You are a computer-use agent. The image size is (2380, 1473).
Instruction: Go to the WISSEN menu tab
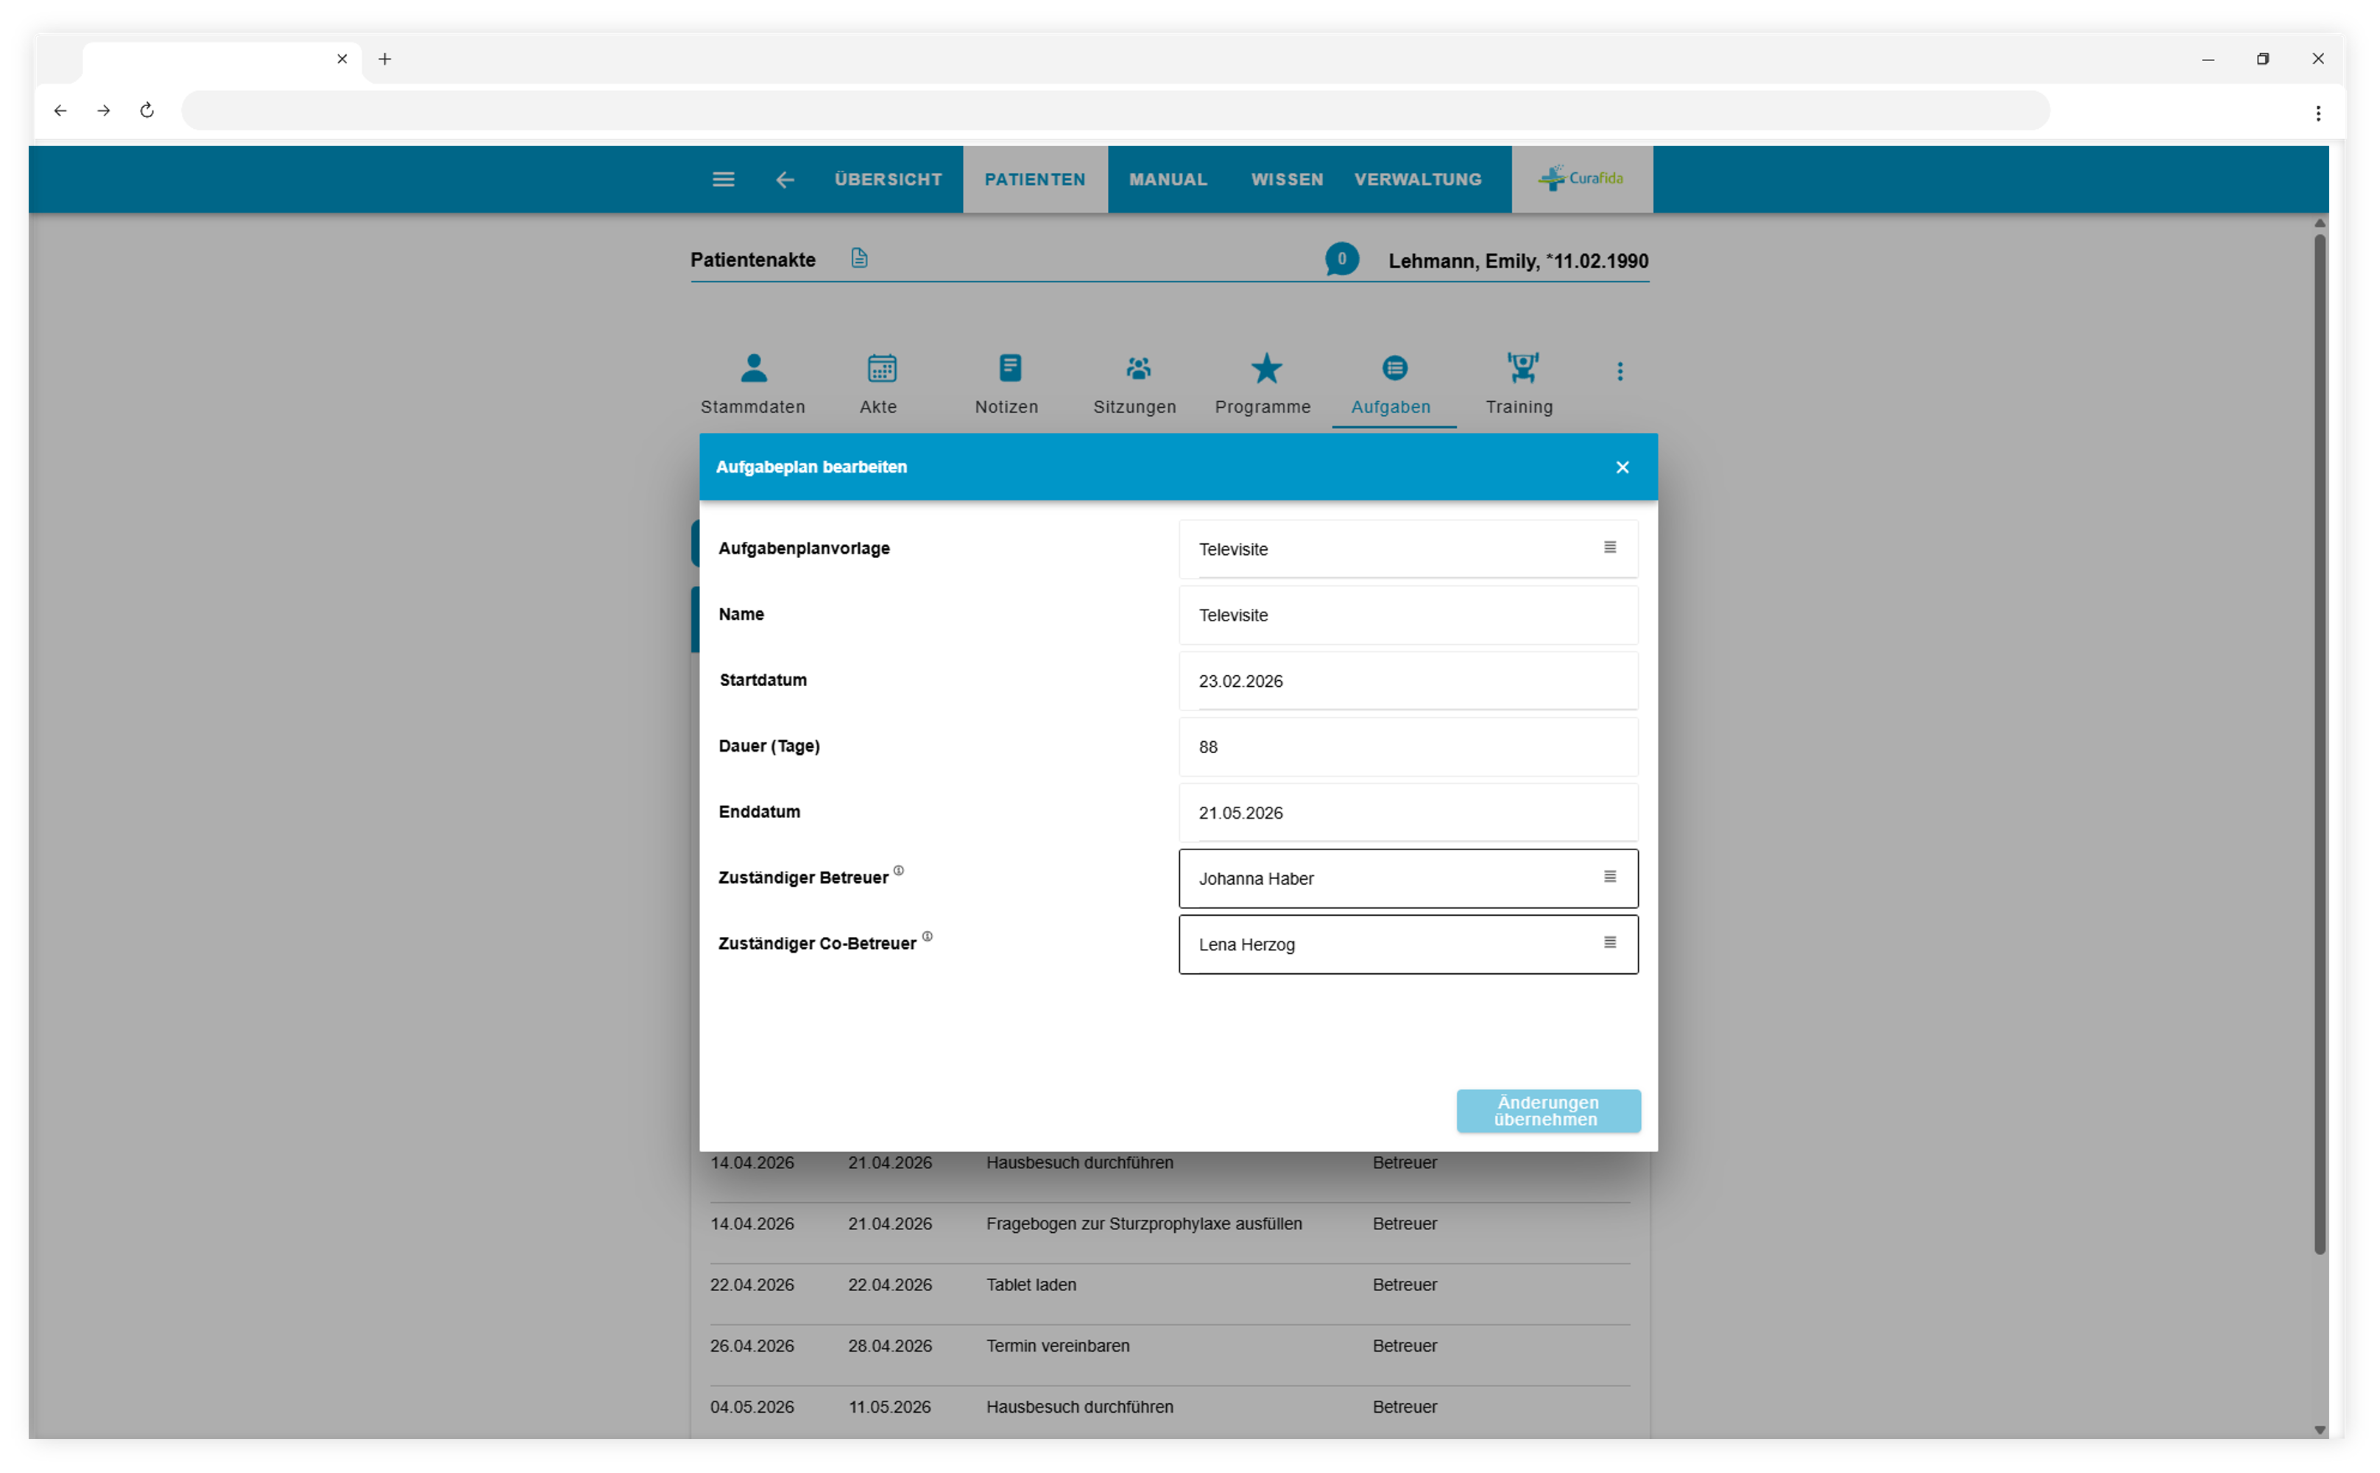click(x=1287, y=180)
